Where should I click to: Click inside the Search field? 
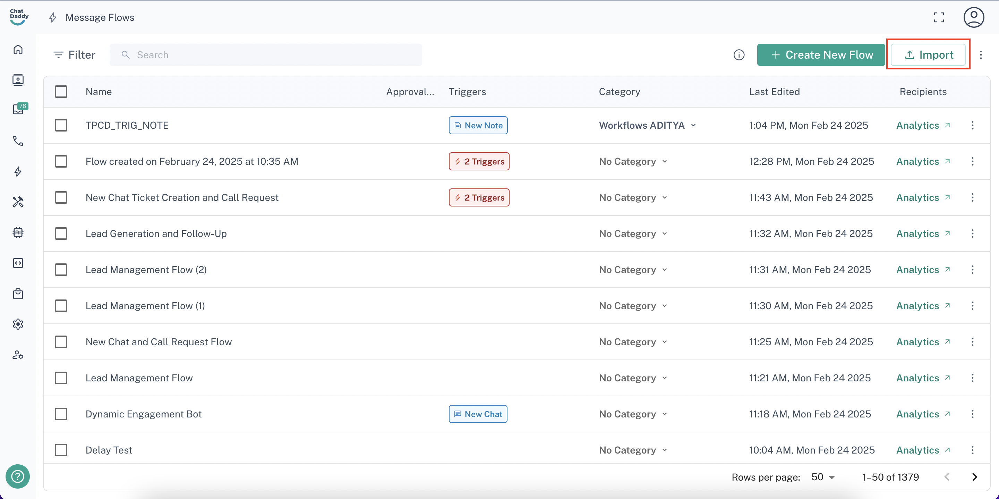(x=265, y=55)
